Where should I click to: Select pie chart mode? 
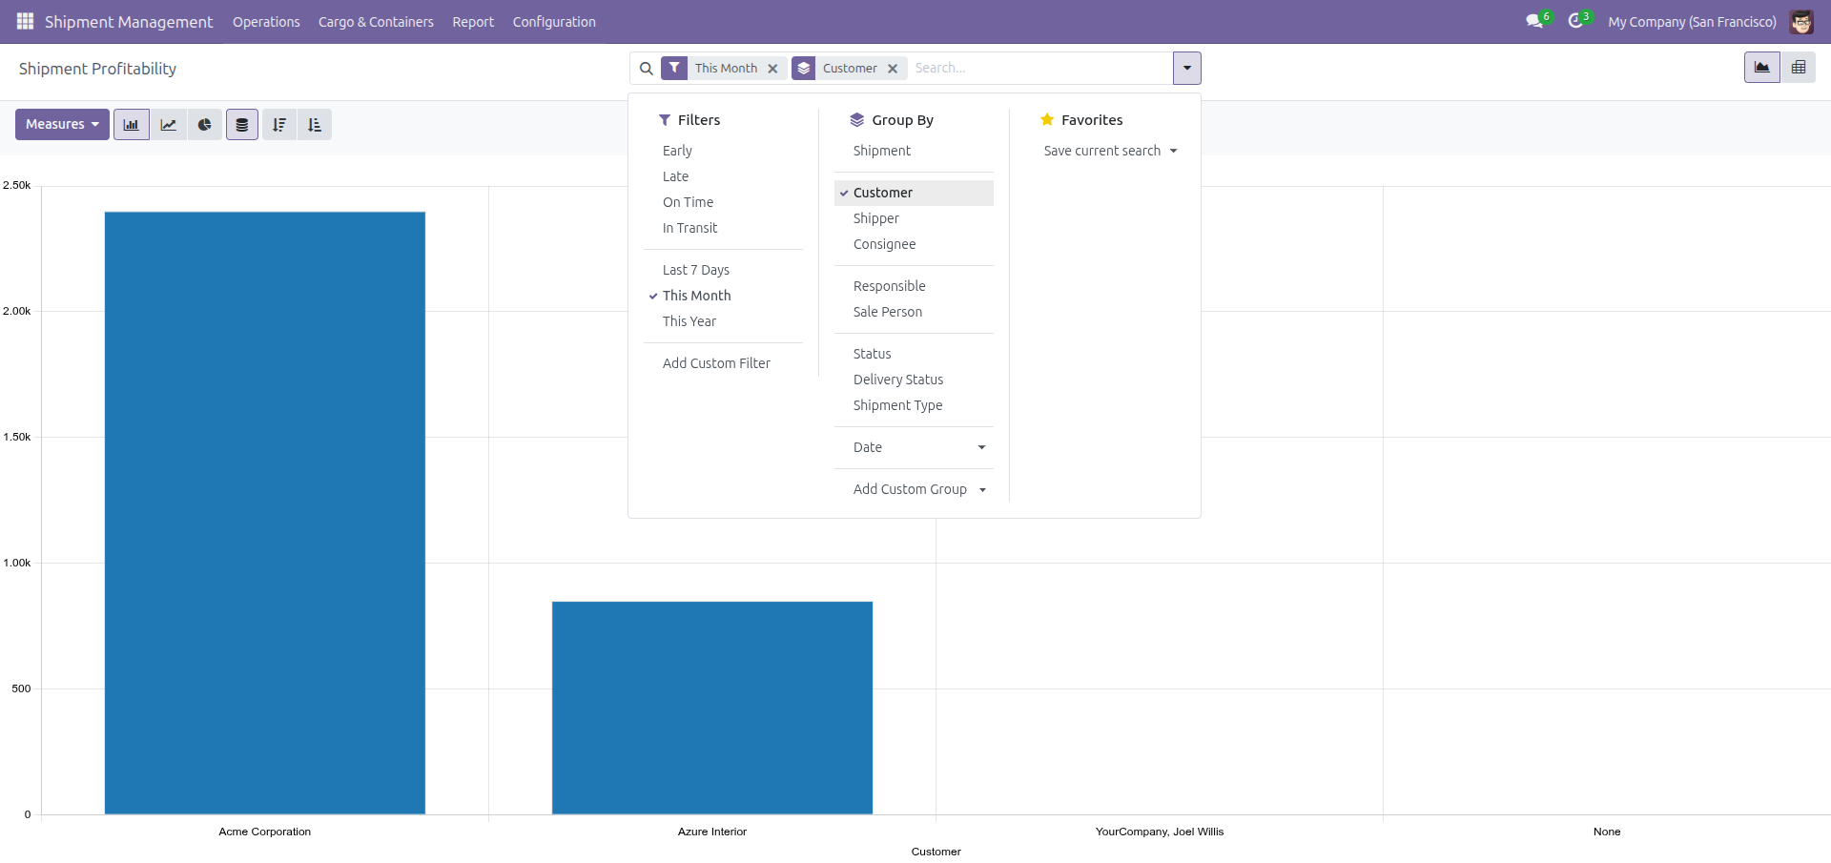click(x=204, y=125)
